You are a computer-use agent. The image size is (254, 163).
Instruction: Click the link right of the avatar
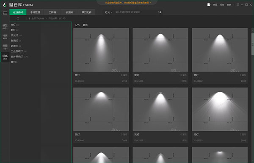click(215, 5)
